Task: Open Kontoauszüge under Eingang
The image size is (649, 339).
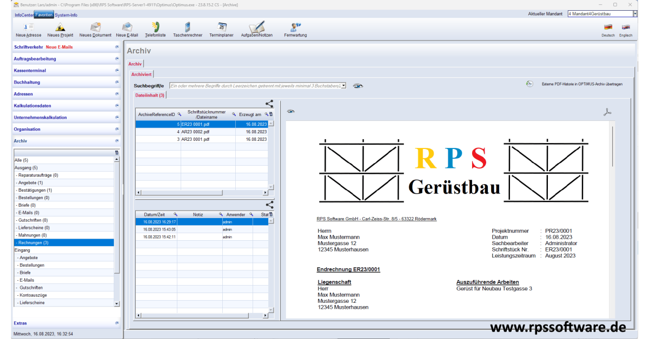Action: [64, 295]
